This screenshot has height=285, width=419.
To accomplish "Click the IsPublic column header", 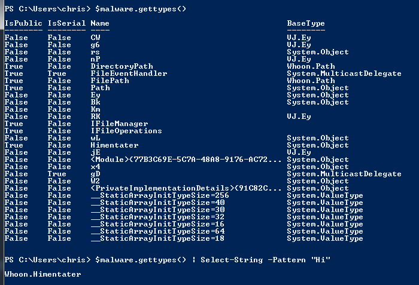I will [23, 23].
